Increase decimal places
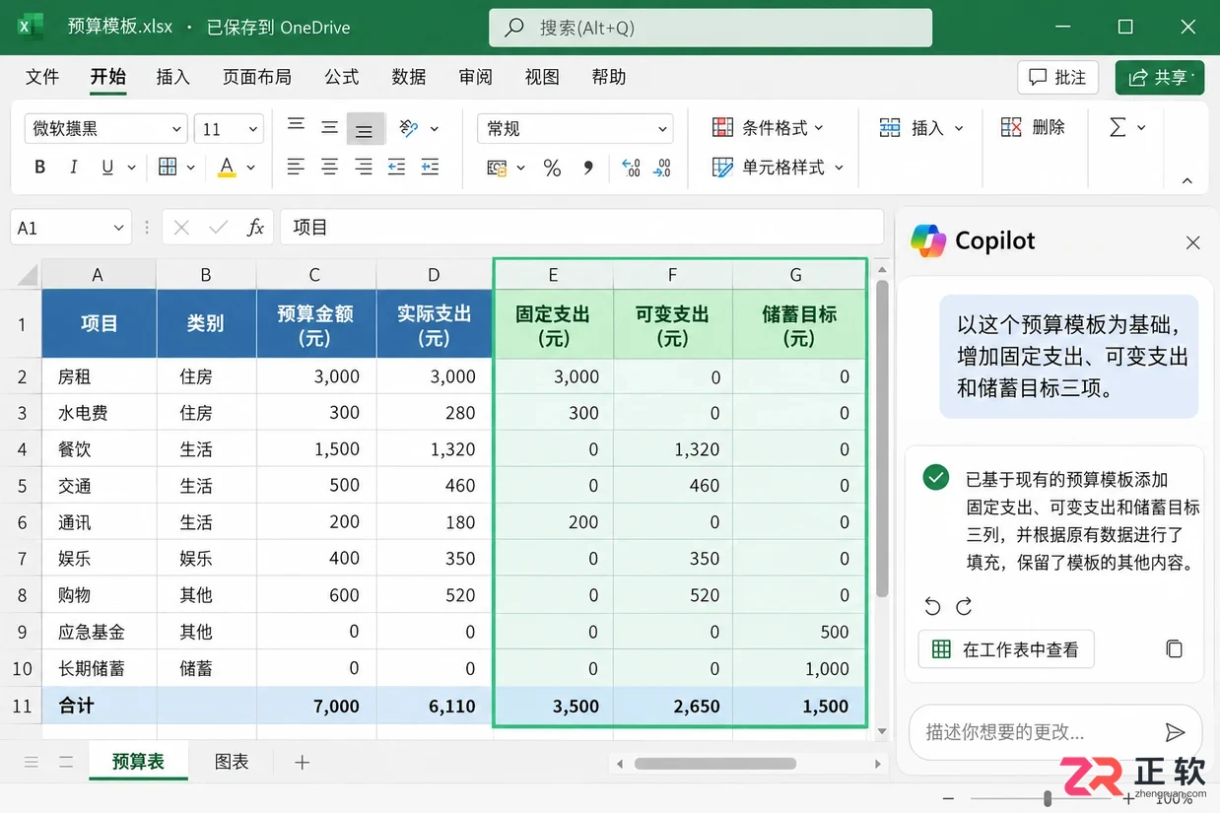Screen dimensions: 1220x813 (632, 169)
